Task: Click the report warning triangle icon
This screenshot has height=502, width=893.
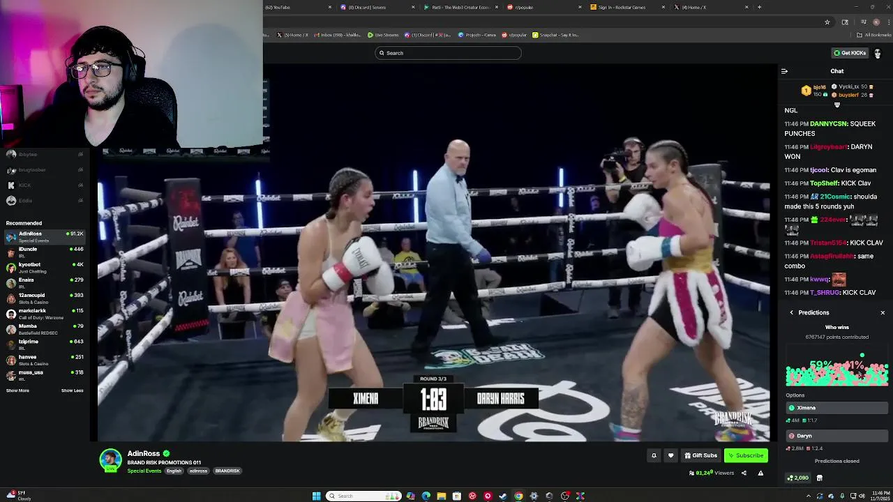Action: pyautogui.click(x=760, y=473)
